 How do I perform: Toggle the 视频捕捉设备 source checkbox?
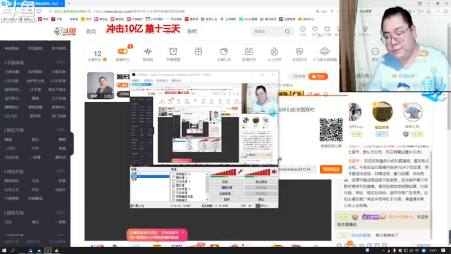(x=174, y=196)
